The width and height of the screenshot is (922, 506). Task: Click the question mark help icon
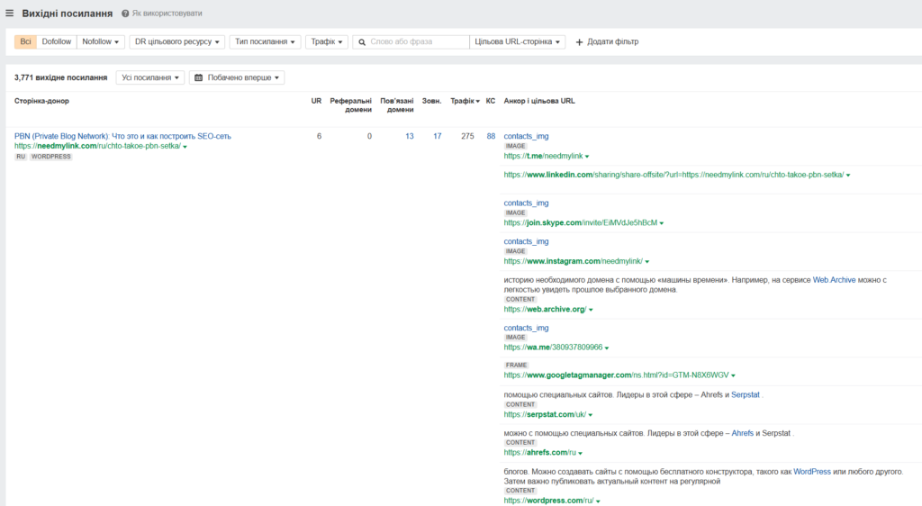pyautogui.click(x=125, y=14)
